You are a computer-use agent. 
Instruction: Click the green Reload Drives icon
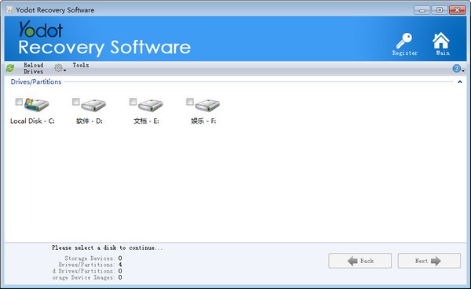[10, 68]
